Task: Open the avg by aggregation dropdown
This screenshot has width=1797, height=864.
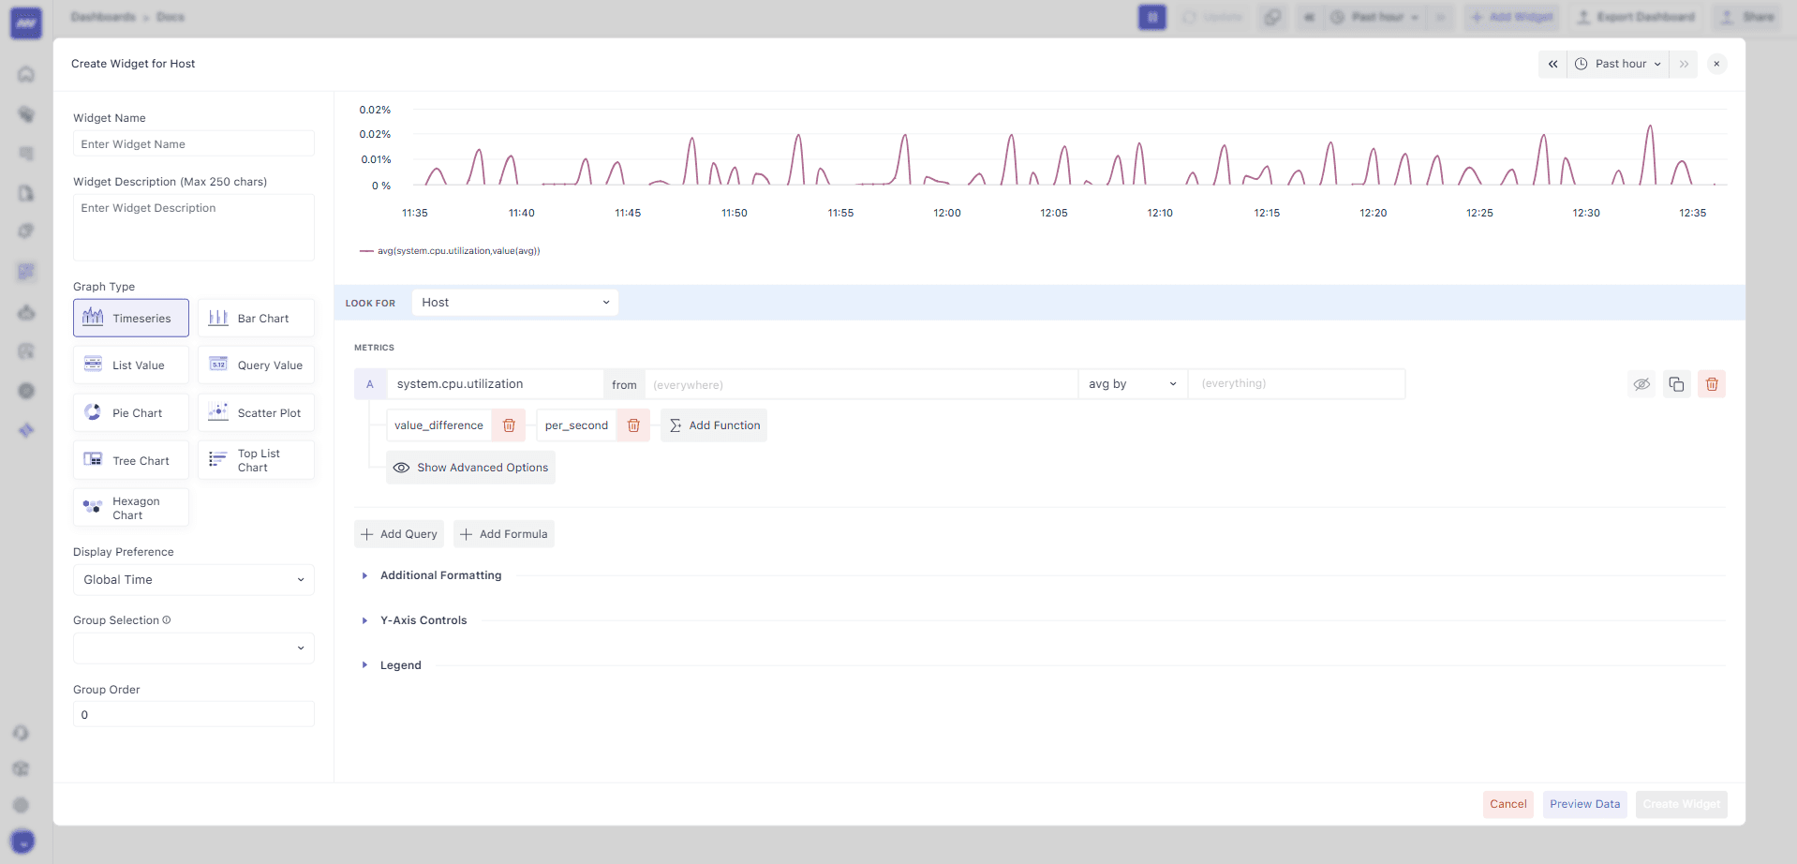Action: 1132,384
